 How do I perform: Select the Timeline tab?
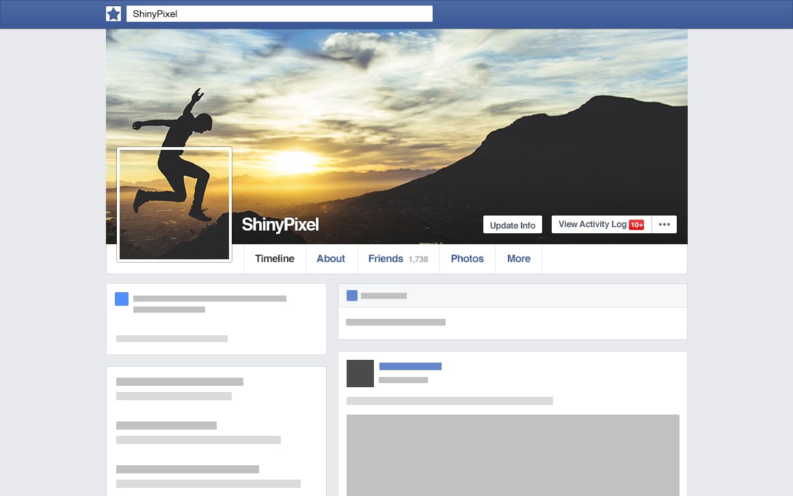[275, 259]
